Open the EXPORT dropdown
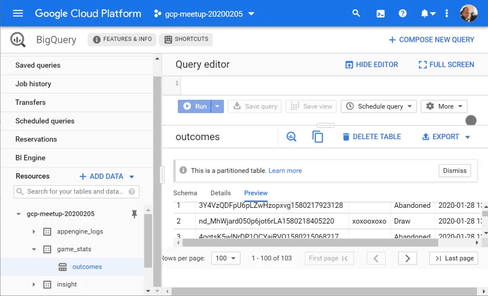The width and height of the screenshot is (488, 296). (x=446, y=137)
